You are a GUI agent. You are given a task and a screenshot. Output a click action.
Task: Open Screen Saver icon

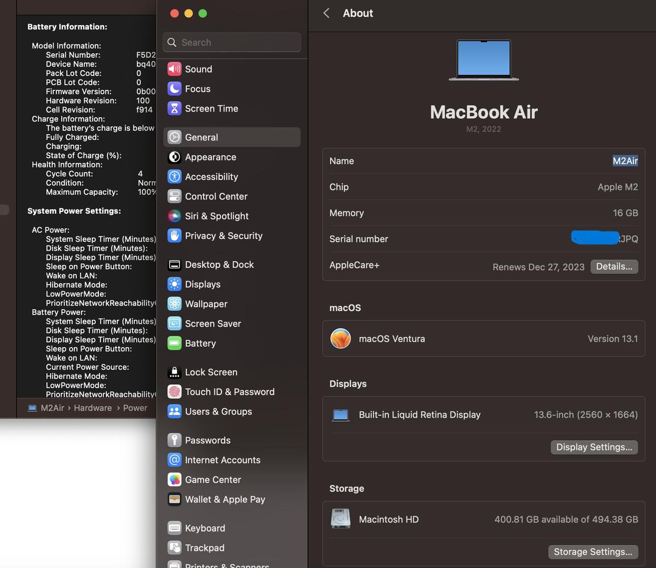click(x=174, y=323)
